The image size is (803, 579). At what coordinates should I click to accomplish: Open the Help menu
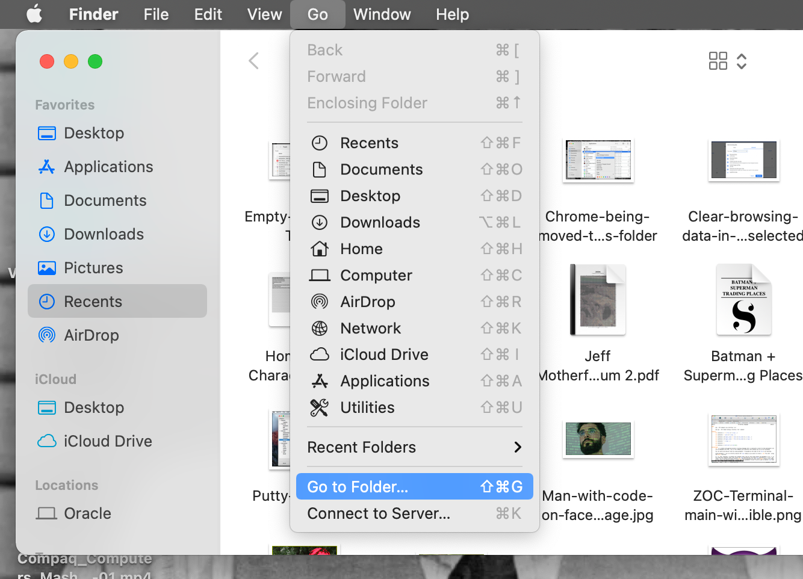[x=452, y=14]
